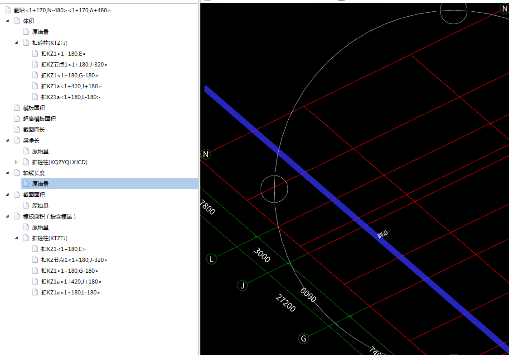509x355 pixels.
Task: Click the 翻沿 label on the blue beam
Action: [383, 234]
